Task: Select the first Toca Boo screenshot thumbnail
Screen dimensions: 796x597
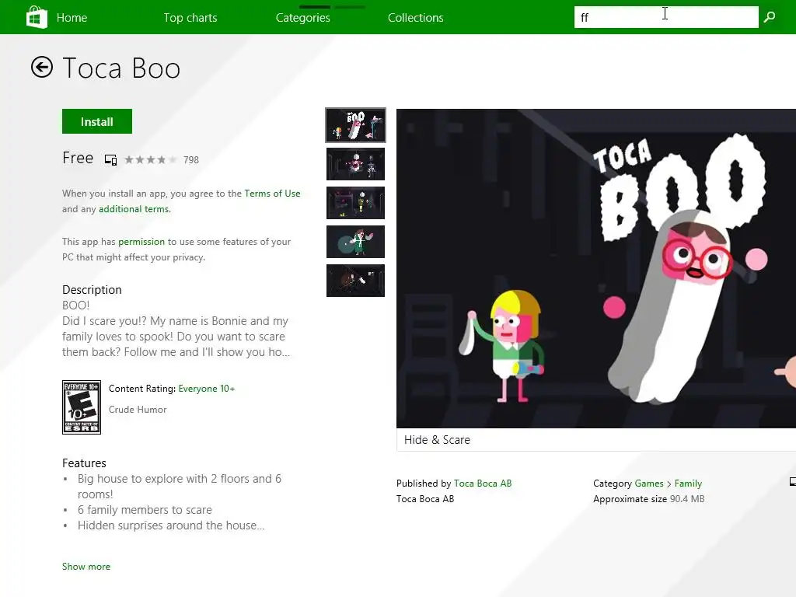Action: tap(355, 125)
